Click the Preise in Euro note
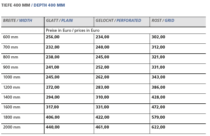The height and width of the screenshot is (136, 210). click(x=73, y=30)
